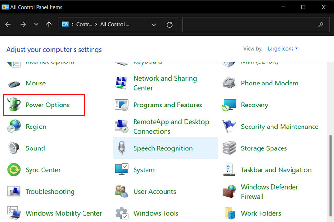This screenshot has height=222, width=334.
Task: Click the search magnifier icon
Action: pyautogui.click(x=321, y=25)
